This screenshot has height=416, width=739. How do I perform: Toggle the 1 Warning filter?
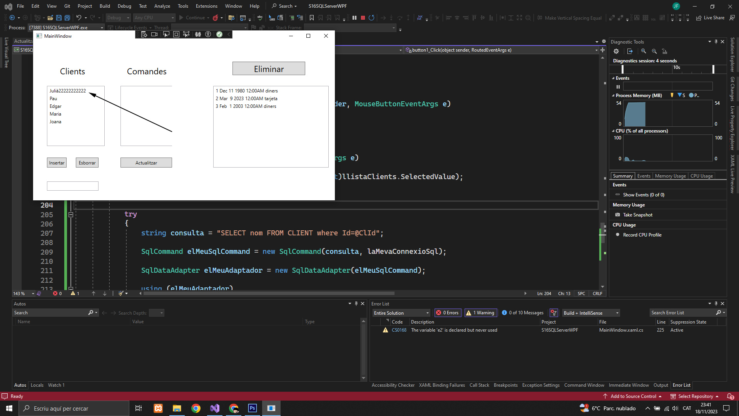coord(480,313)
